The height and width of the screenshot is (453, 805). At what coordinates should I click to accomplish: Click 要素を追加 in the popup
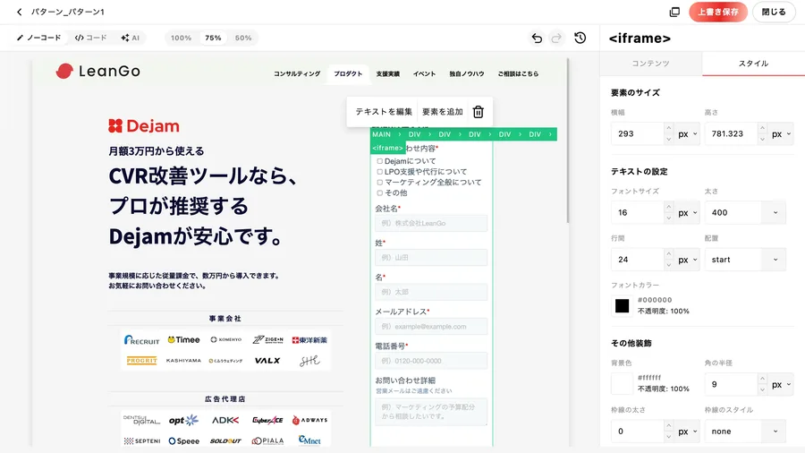(443, 111)
